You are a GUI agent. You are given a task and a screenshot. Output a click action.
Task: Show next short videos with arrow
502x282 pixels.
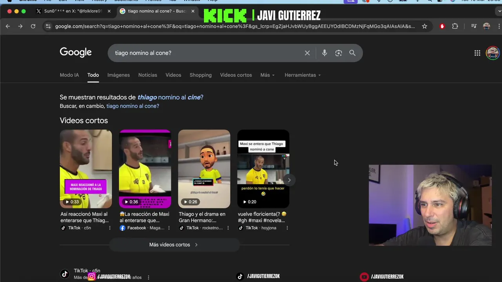[289, 180]
